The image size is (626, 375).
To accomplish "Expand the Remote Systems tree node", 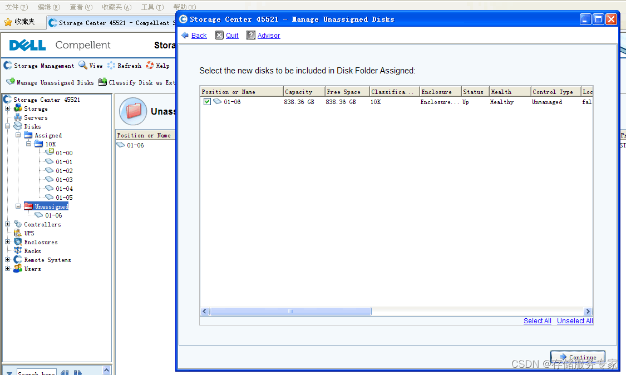I will coord(8,260).
